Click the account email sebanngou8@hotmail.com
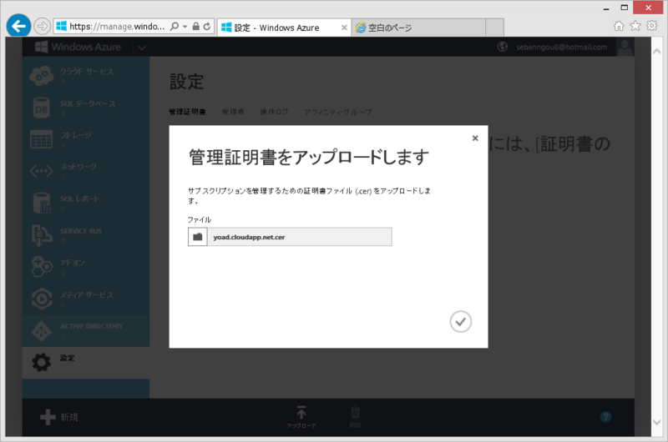 click(x=561, y=47)
